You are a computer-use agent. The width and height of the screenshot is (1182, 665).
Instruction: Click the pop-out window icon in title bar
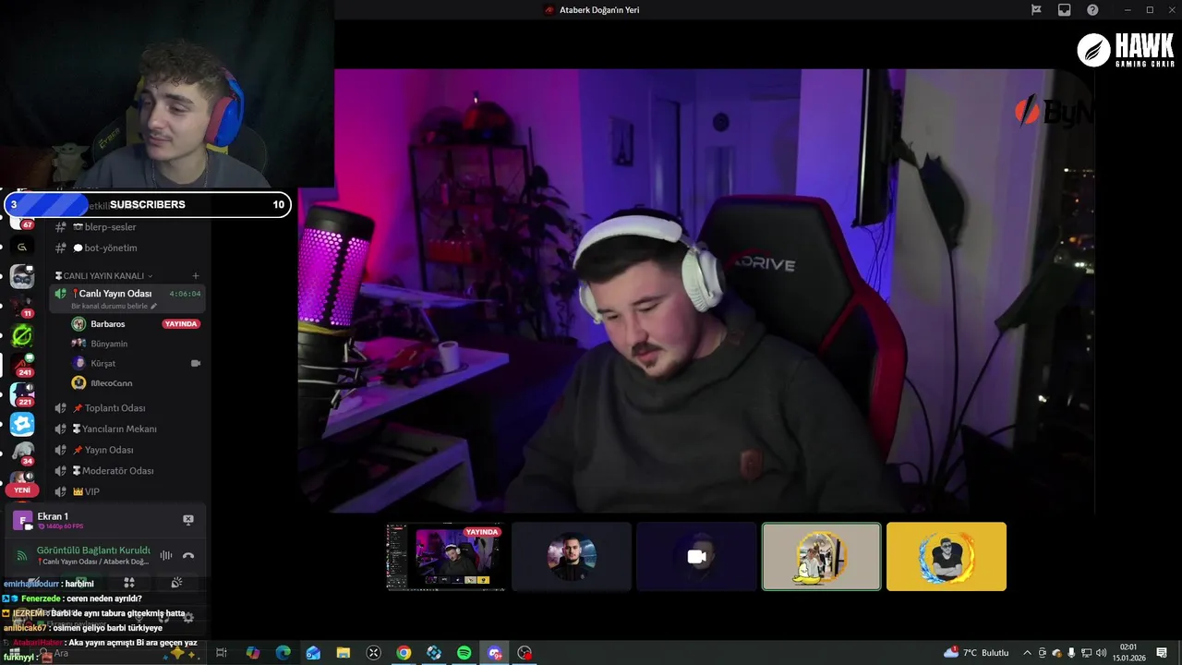point(1064,10)
